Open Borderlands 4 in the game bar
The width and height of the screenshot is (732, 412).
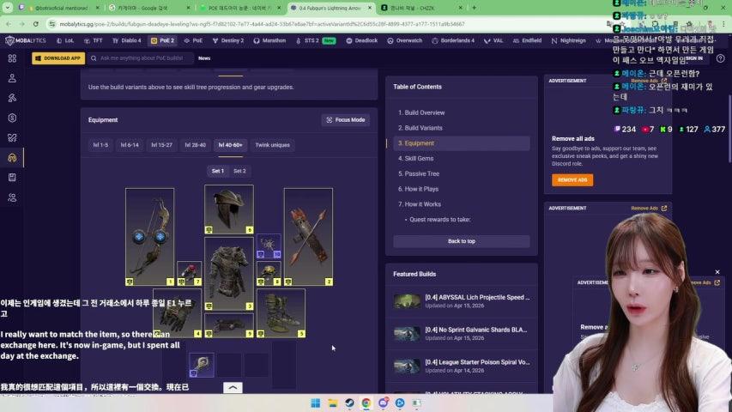453,40
